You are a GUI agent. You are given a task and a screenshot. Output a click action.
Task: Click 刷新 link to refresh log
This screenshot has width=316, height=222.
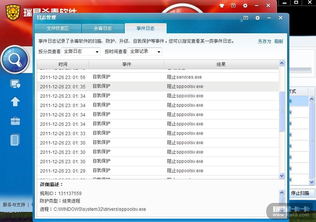279,42
